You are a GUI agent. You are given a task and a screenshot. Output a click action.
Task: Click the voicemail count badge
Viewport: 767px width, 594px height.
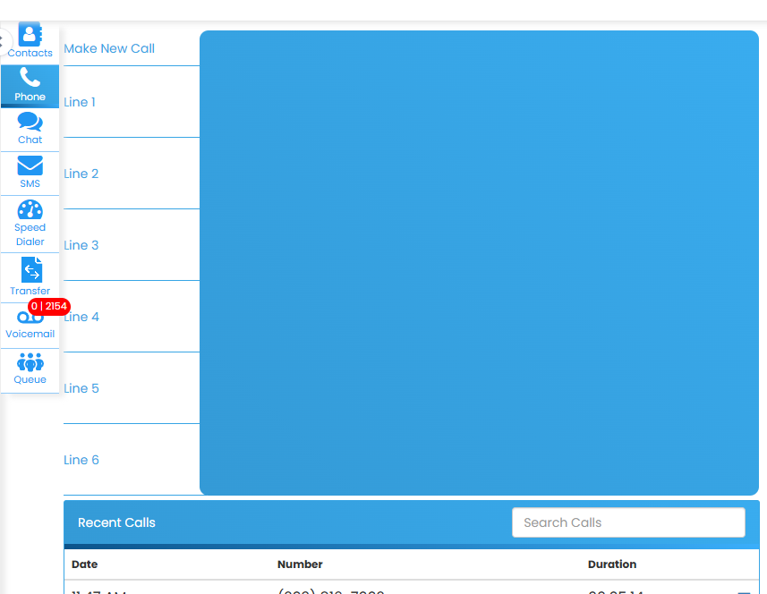click(51, 306)
